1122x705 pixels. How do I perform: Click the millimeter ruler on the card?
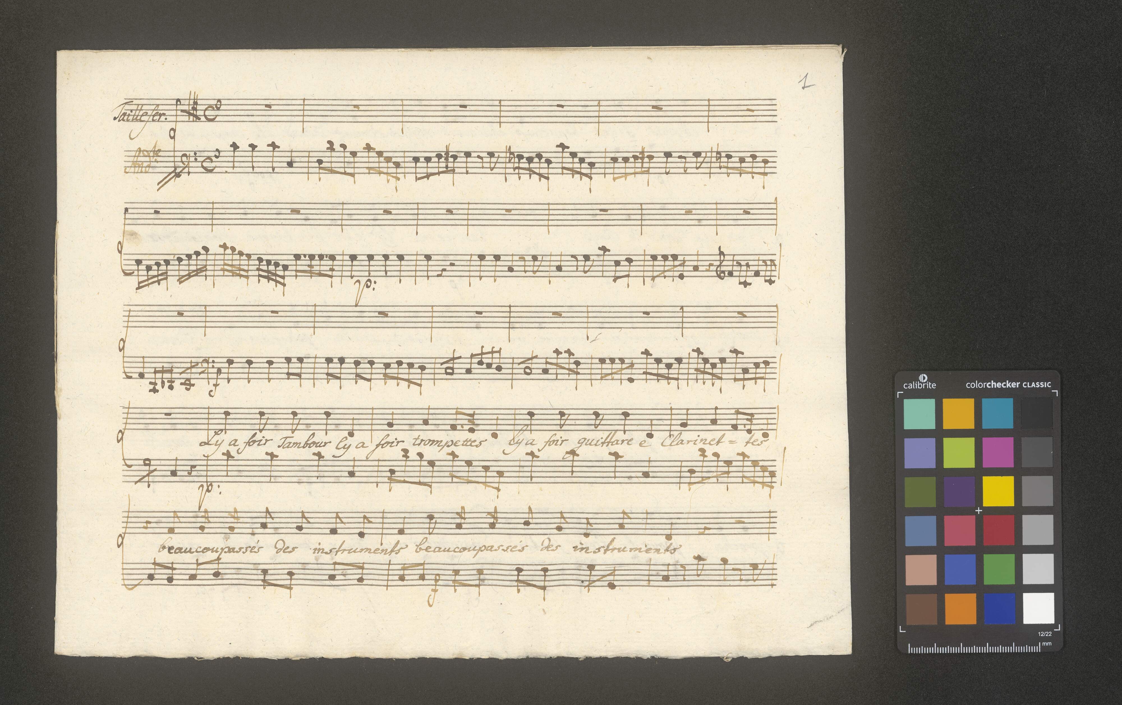[974, 649]
